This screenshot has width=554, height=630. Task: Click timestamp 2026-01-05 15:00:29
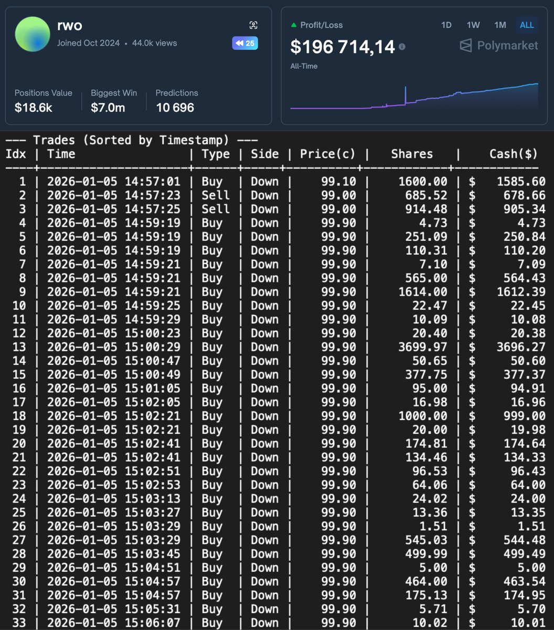pos(114,347)
